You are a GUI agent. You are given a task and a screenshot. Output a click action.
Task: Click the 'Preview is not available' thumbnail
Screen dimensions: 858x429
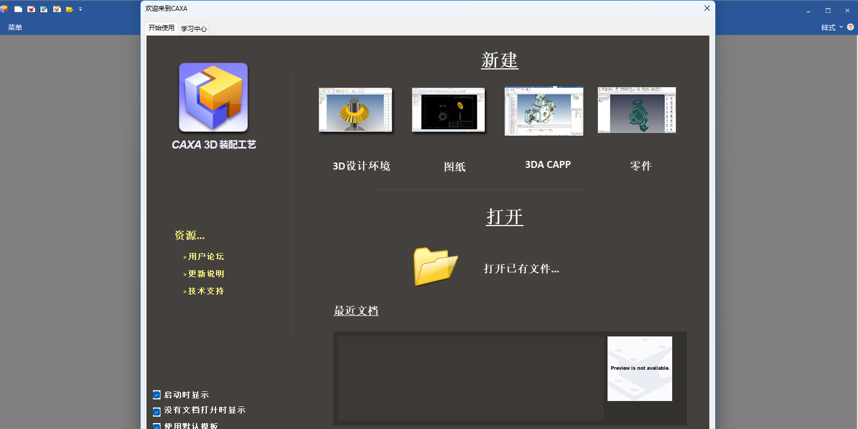point(639,369)
